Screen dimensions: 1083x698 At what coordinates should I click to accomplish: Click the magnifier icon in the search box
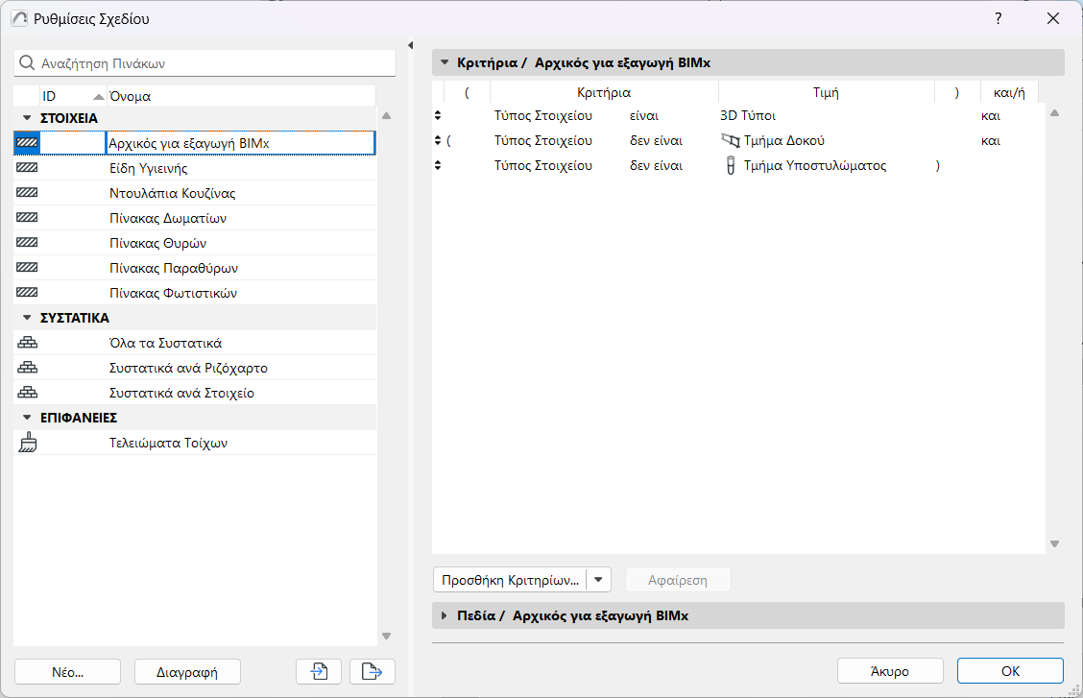coord(27,62)
